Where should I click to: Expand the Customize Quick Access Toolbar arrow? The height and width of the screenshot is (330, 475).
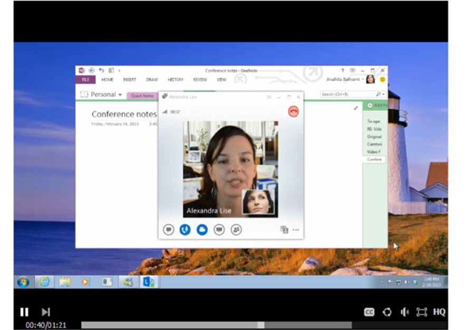click(119, 71)
